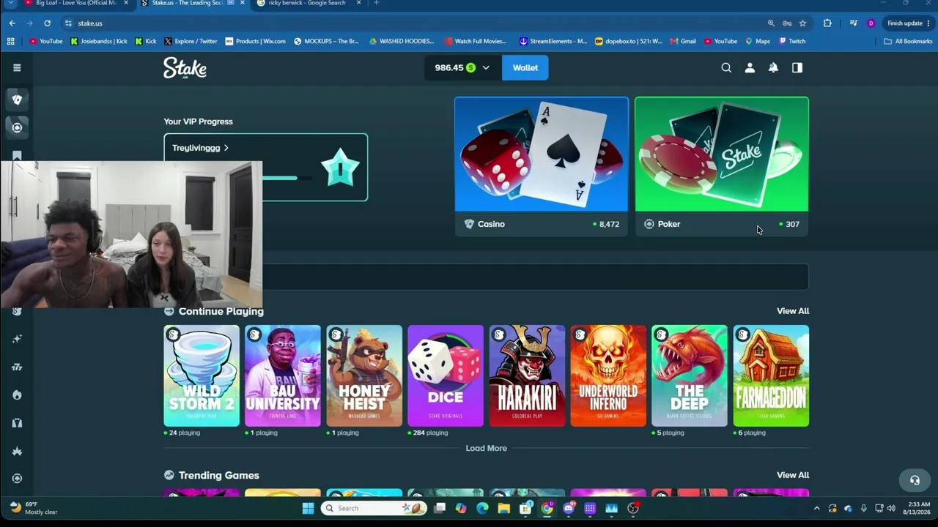The height and width of the screenshot is (527, 938).
Task: Open the flame icon in sidebar
Action: click(x=17, y=395)
